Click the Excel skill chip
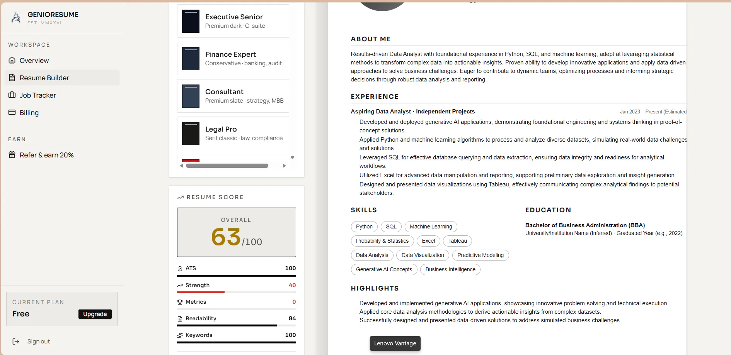Screen dimensions: 731x355 tap(428, 241)
